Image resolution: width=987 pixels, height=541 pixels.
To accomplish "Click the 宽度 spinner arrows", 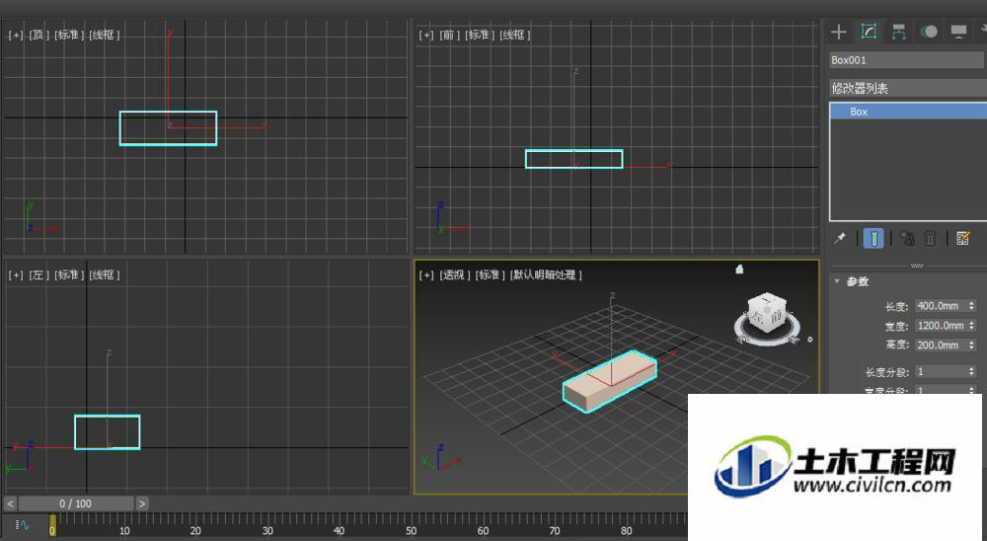I will tap(972, 326).
